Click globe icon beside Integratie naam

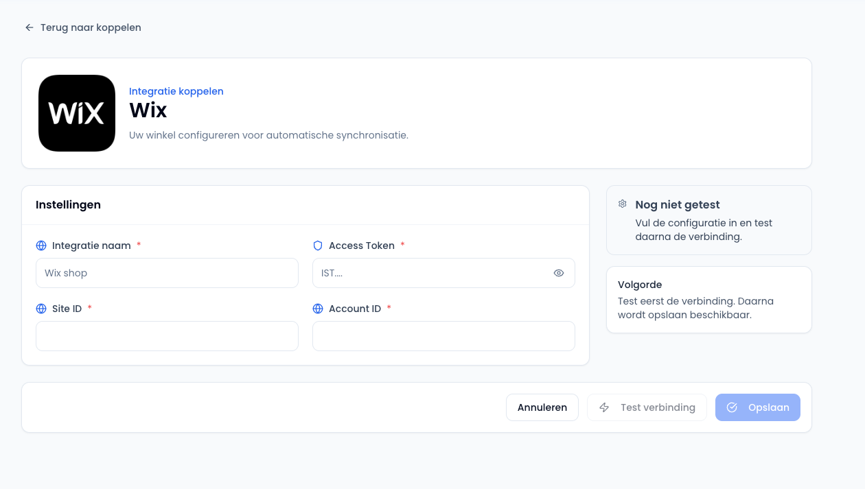(41, 246)
